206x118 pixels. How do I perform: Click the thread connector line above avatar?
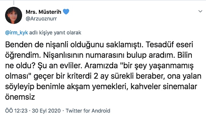point(14,3)
